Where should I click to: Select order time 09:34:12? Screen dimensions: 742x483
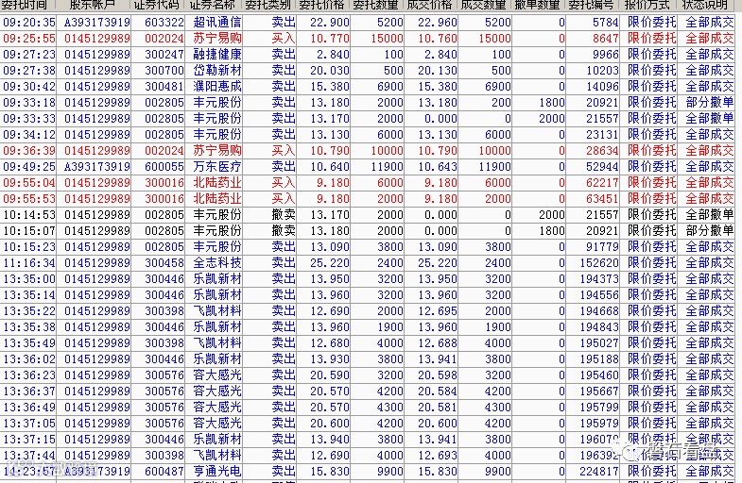click(29, 135)
